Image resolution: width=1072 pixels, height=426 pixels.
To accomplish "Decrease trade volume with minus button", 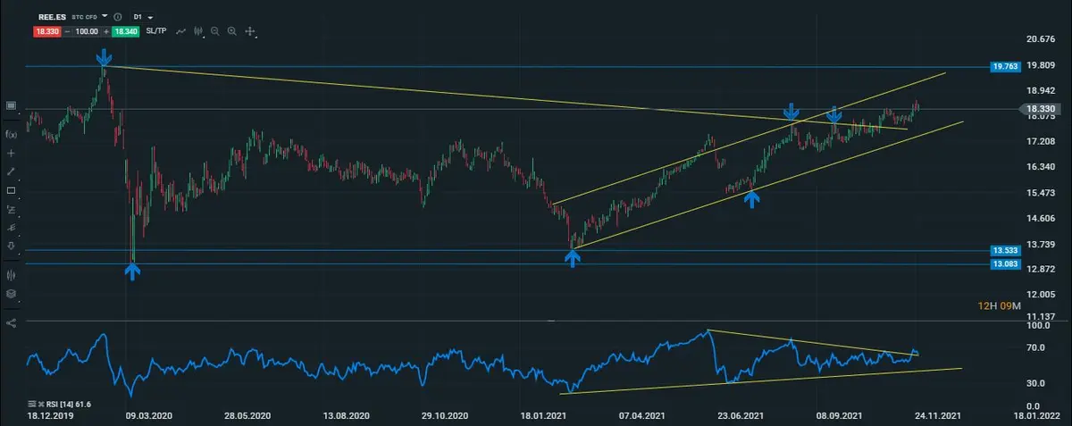I will coord(66,31).
